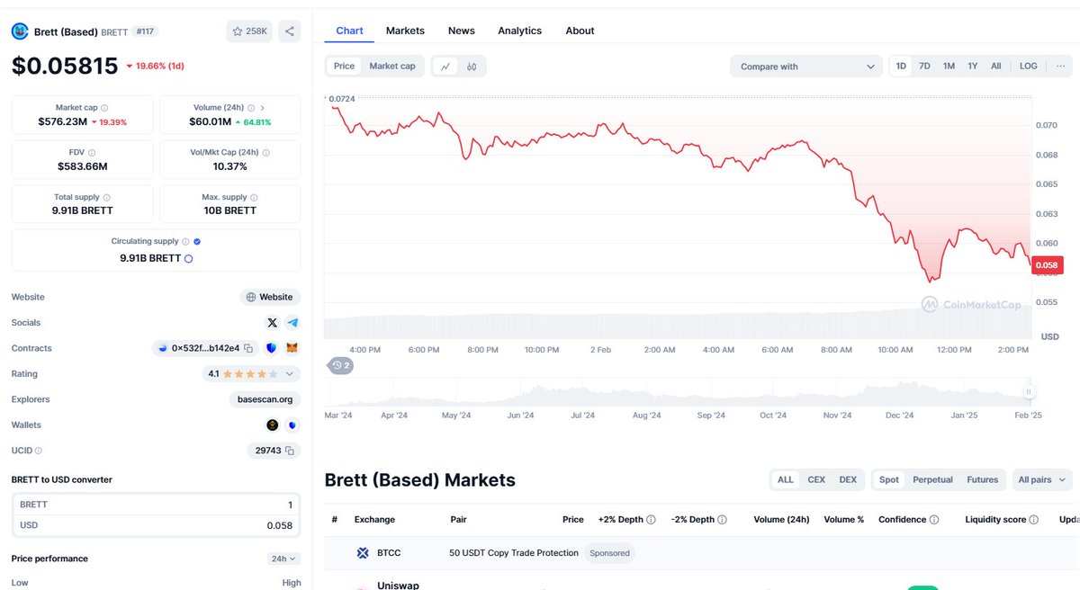The width and height of the screenshot is (1080, 590).
Task: Add BRETT to watchlist via the 258K star
Action: [x=249, y=31]
